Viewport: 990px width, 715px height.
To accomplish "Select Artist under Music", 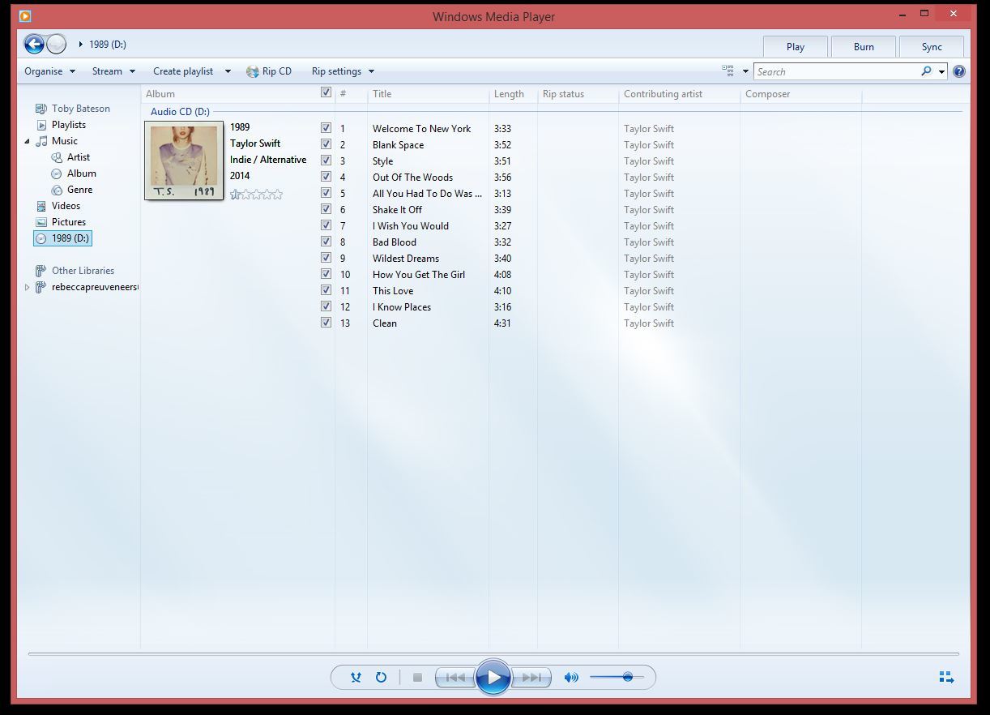I will point(79,157).
